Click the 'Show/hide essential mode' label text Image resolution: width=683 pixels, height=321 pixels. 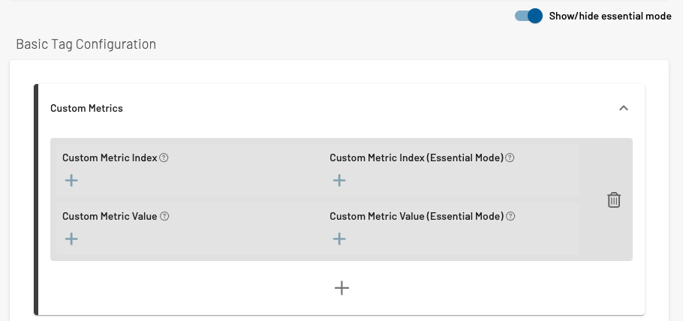pyautogui.click(x=609, y=16)
